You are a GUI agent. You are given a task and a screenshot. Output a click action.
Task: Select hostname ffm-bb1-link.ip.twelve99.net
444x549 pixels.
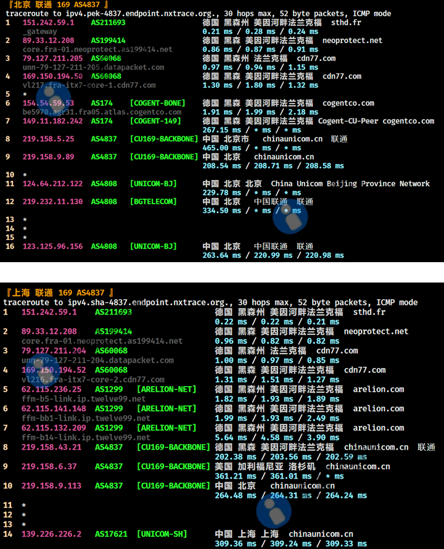click(86, 418)
